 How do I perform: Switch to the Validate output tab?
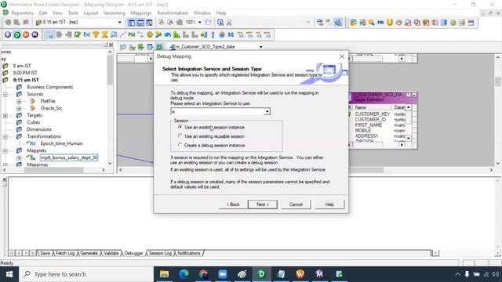pyautogui.click(x=111, y=253)
